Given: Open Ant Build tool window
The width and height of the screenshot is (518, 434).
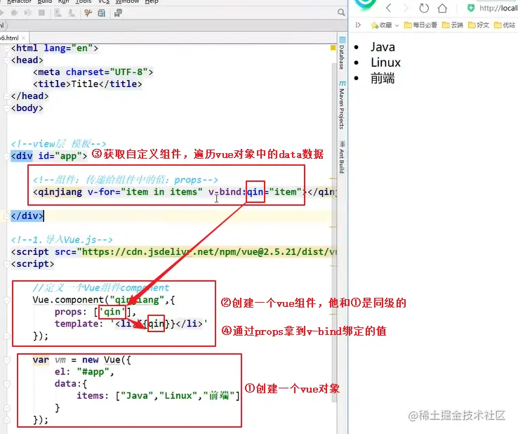Looking at the screenshot, I should pyautogui.click(x=342, y=157).
